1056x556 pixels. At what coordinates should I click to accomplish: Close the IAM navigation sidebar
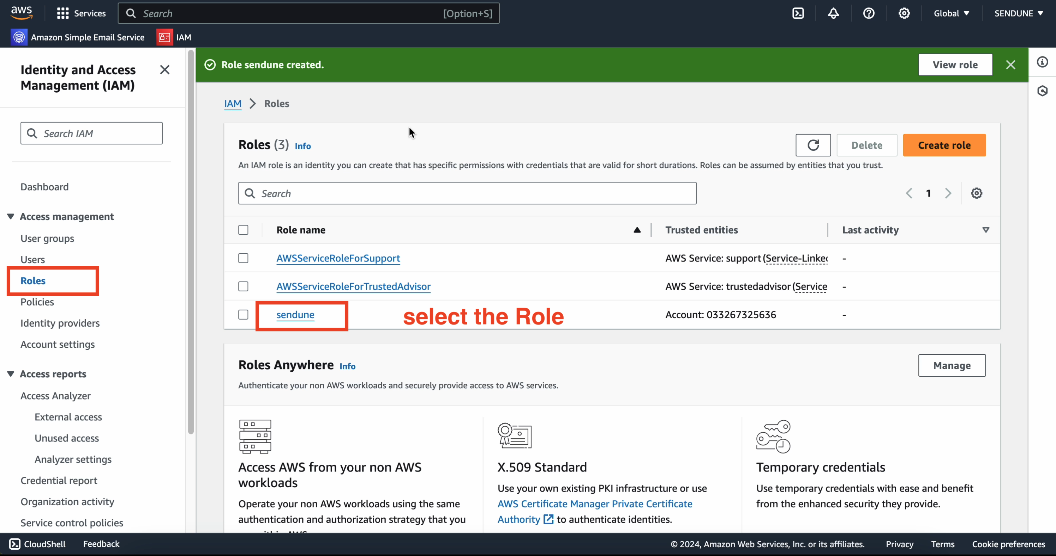(x=165, y=69)
